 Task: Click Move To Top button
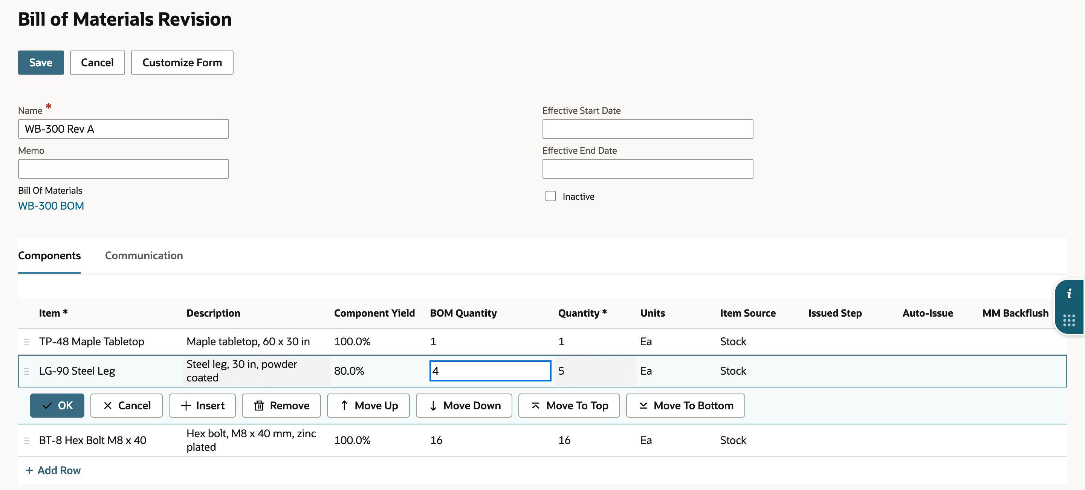pos(569,405)
